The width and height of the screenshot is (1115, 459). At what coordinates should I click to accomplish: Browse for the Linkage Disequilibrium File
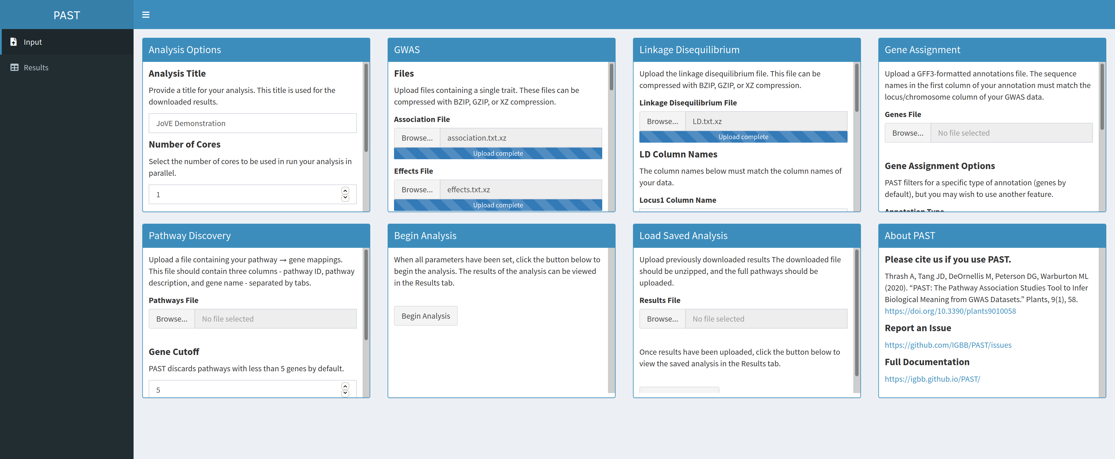[662, 121]
